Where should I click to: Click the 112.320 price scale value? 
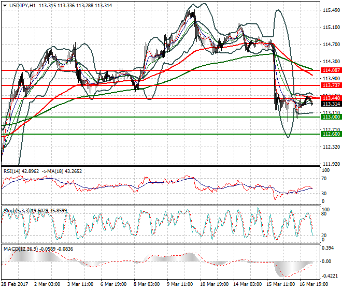point(331,147)
